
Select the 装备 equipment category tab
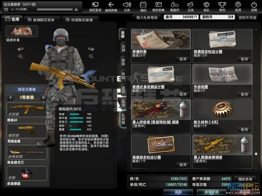pyautogui.click(x=123, y=62)
